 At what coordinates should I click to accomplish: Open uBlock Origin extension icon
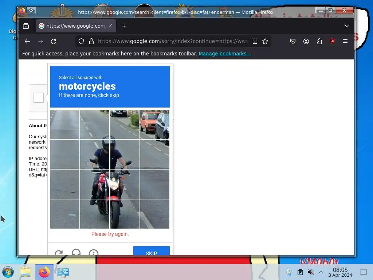pos(332,41)
